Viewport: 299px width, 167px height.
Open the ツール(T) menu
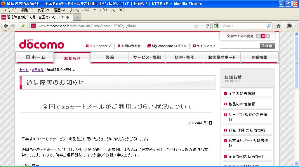[100, 10]
